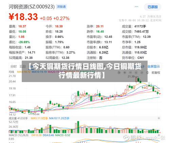Open the 前复权 adjustment dropdown

tap(156, 73)
